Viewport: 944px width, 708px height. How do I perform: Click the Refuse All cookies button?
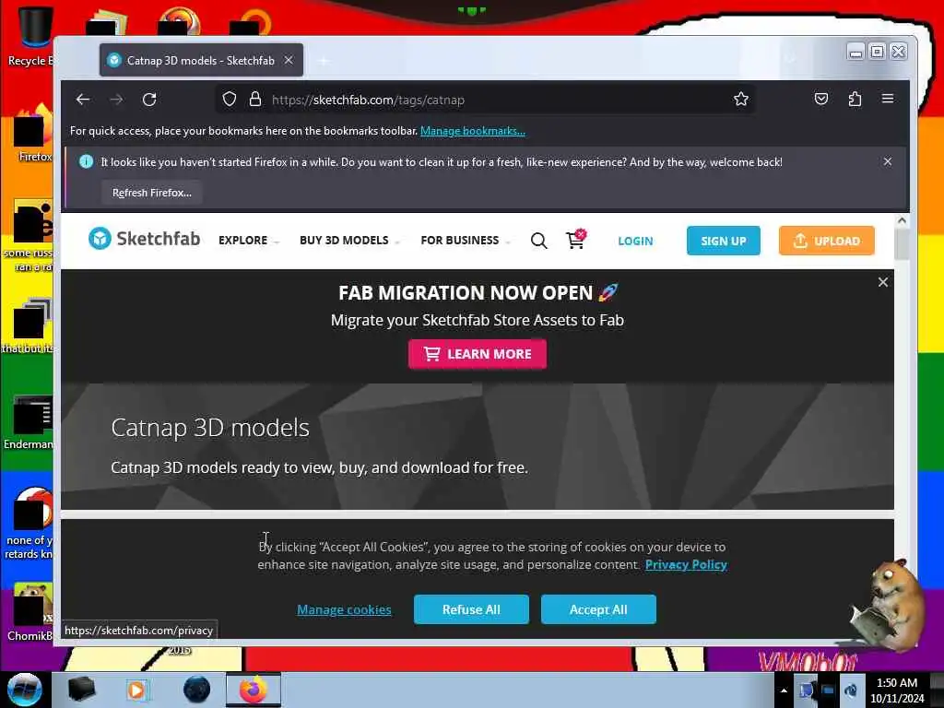(x=471, y=609)
